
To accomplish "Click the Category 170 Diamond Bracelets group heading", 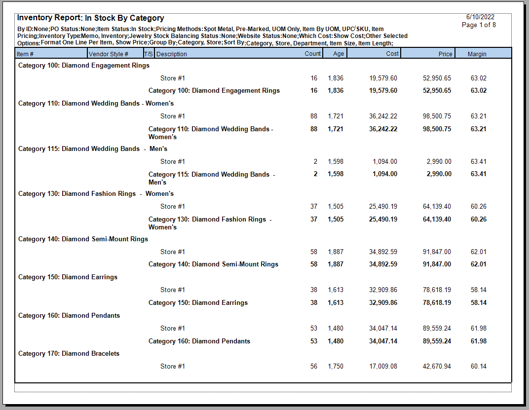I will (x=69, y=353).
